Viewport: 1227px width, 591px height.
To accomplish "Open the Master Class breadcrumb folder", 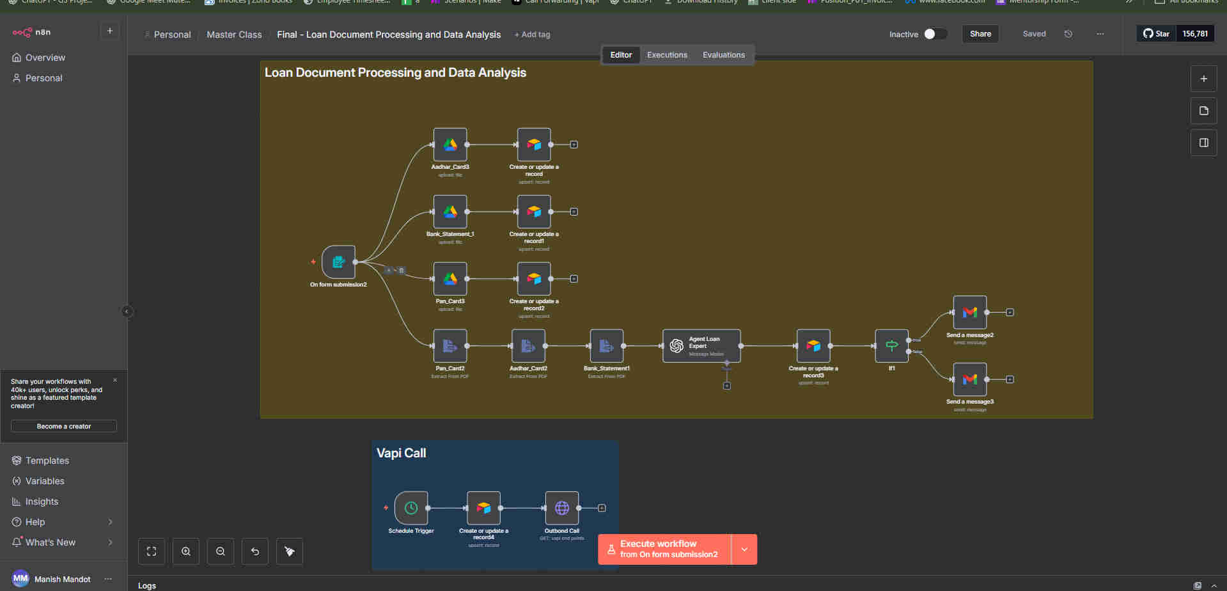I will (234, 35).
